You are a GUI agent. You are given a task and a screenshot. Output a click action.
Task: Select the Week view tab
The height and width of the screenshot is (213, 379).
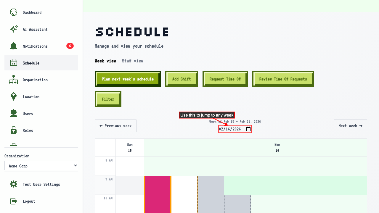(x=105, y=61)
